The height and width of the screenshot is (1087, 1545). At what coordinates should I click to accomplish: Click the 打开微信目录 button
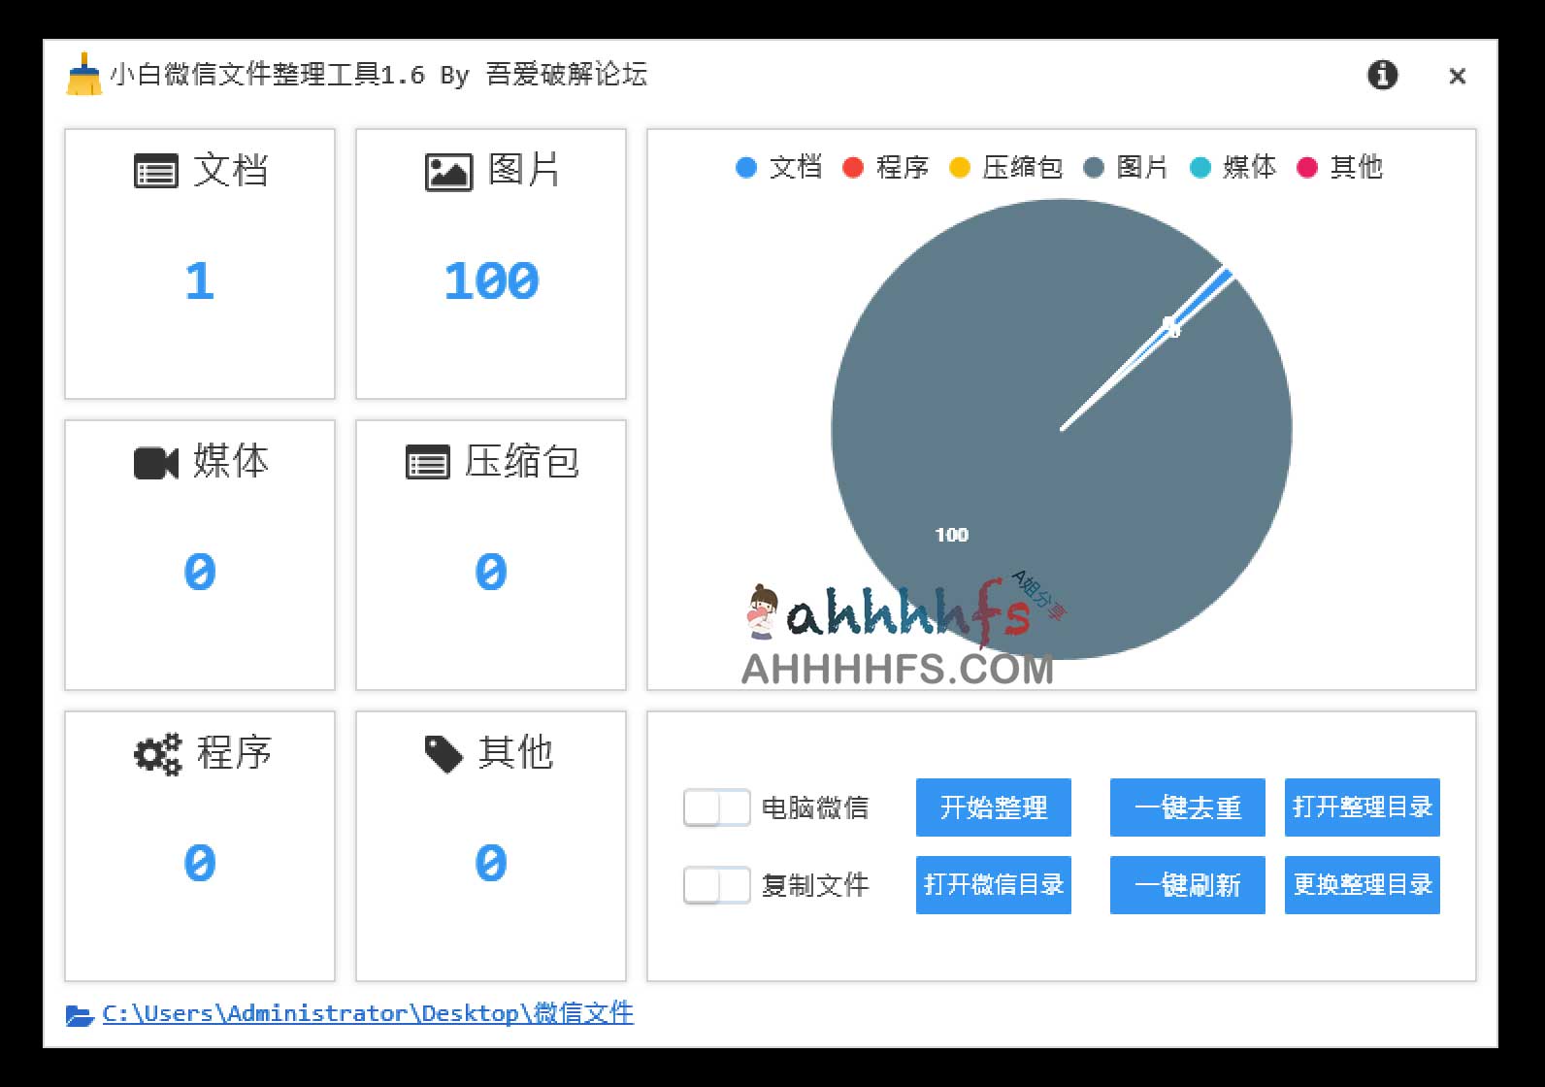(993, 885)
